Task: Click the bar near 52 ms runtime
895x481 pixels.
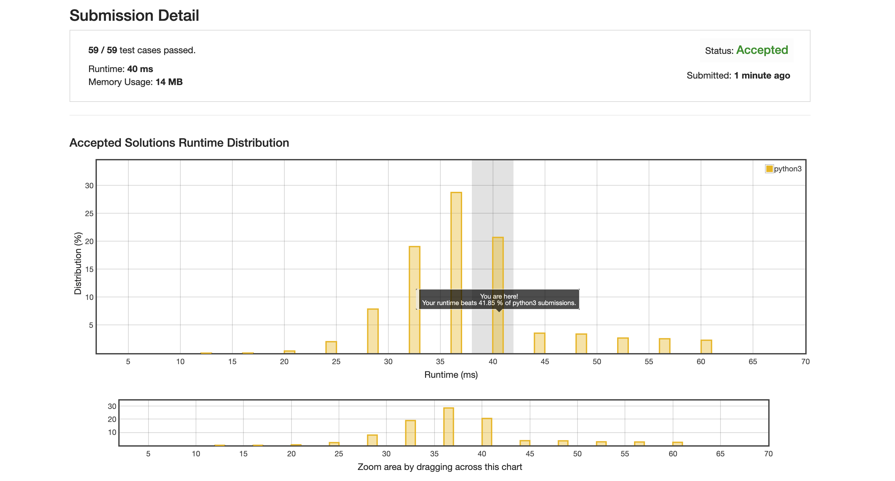Action: [x=623, y=345]
